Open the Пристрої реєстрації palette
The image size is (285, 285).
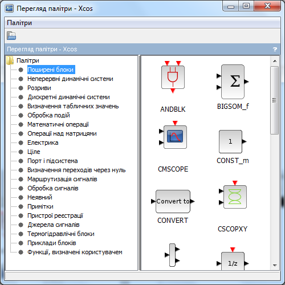(x=55, y=215)
